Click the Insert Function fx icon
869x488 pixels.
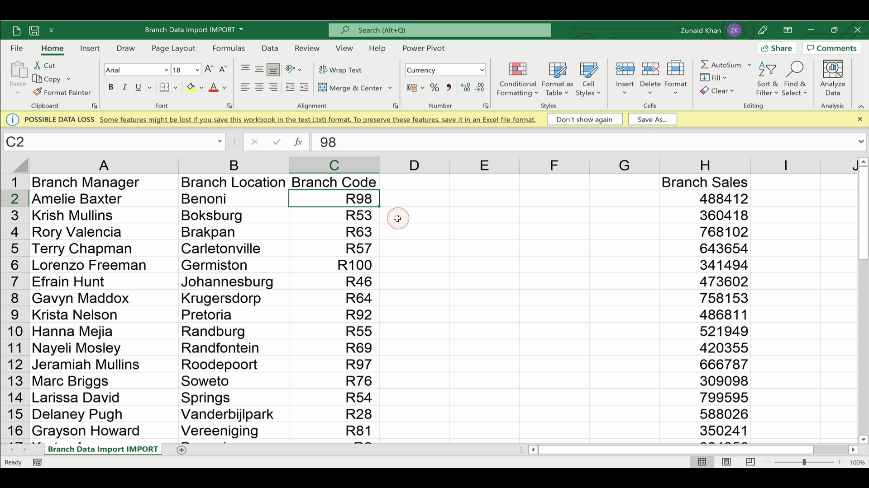(298, 142)
